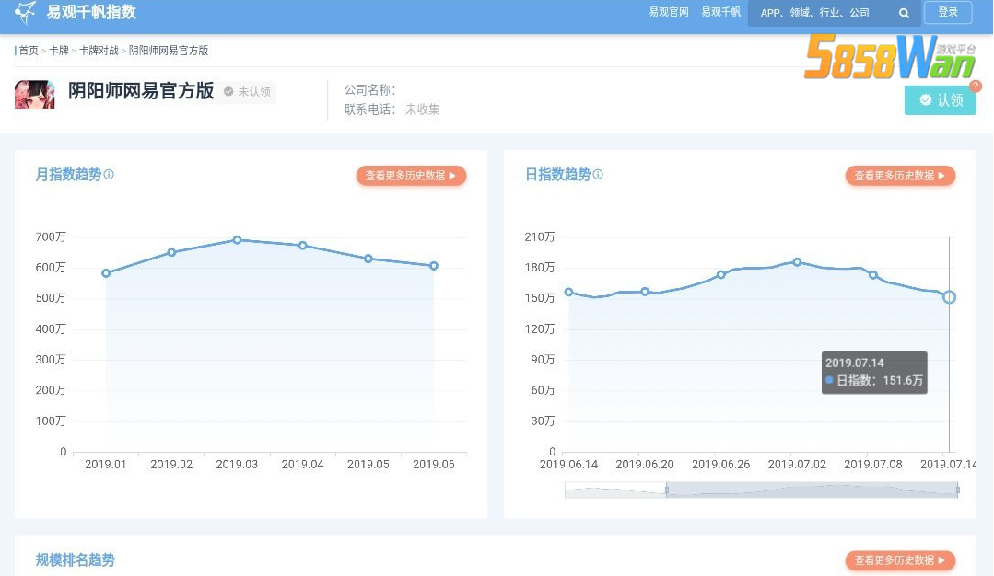Focus the APP、领域、行业、公司 search field
The width and height of the screenshot is (994, 576).
point(824,13)
